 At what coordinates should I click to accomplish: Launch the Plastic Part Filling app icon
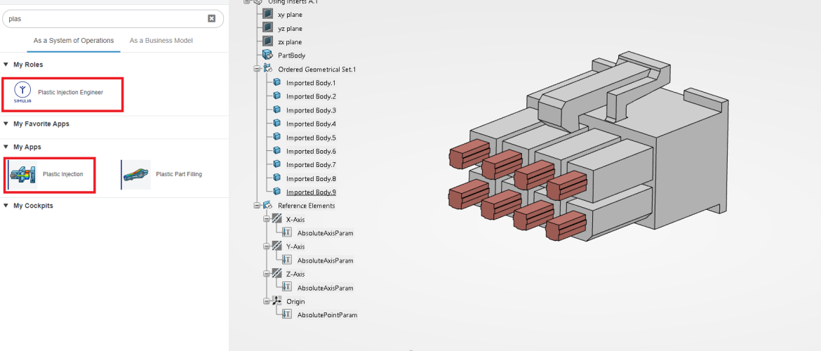137,175
